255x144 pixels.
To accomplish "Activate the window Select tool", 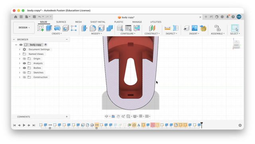I will tap(235, 28).
